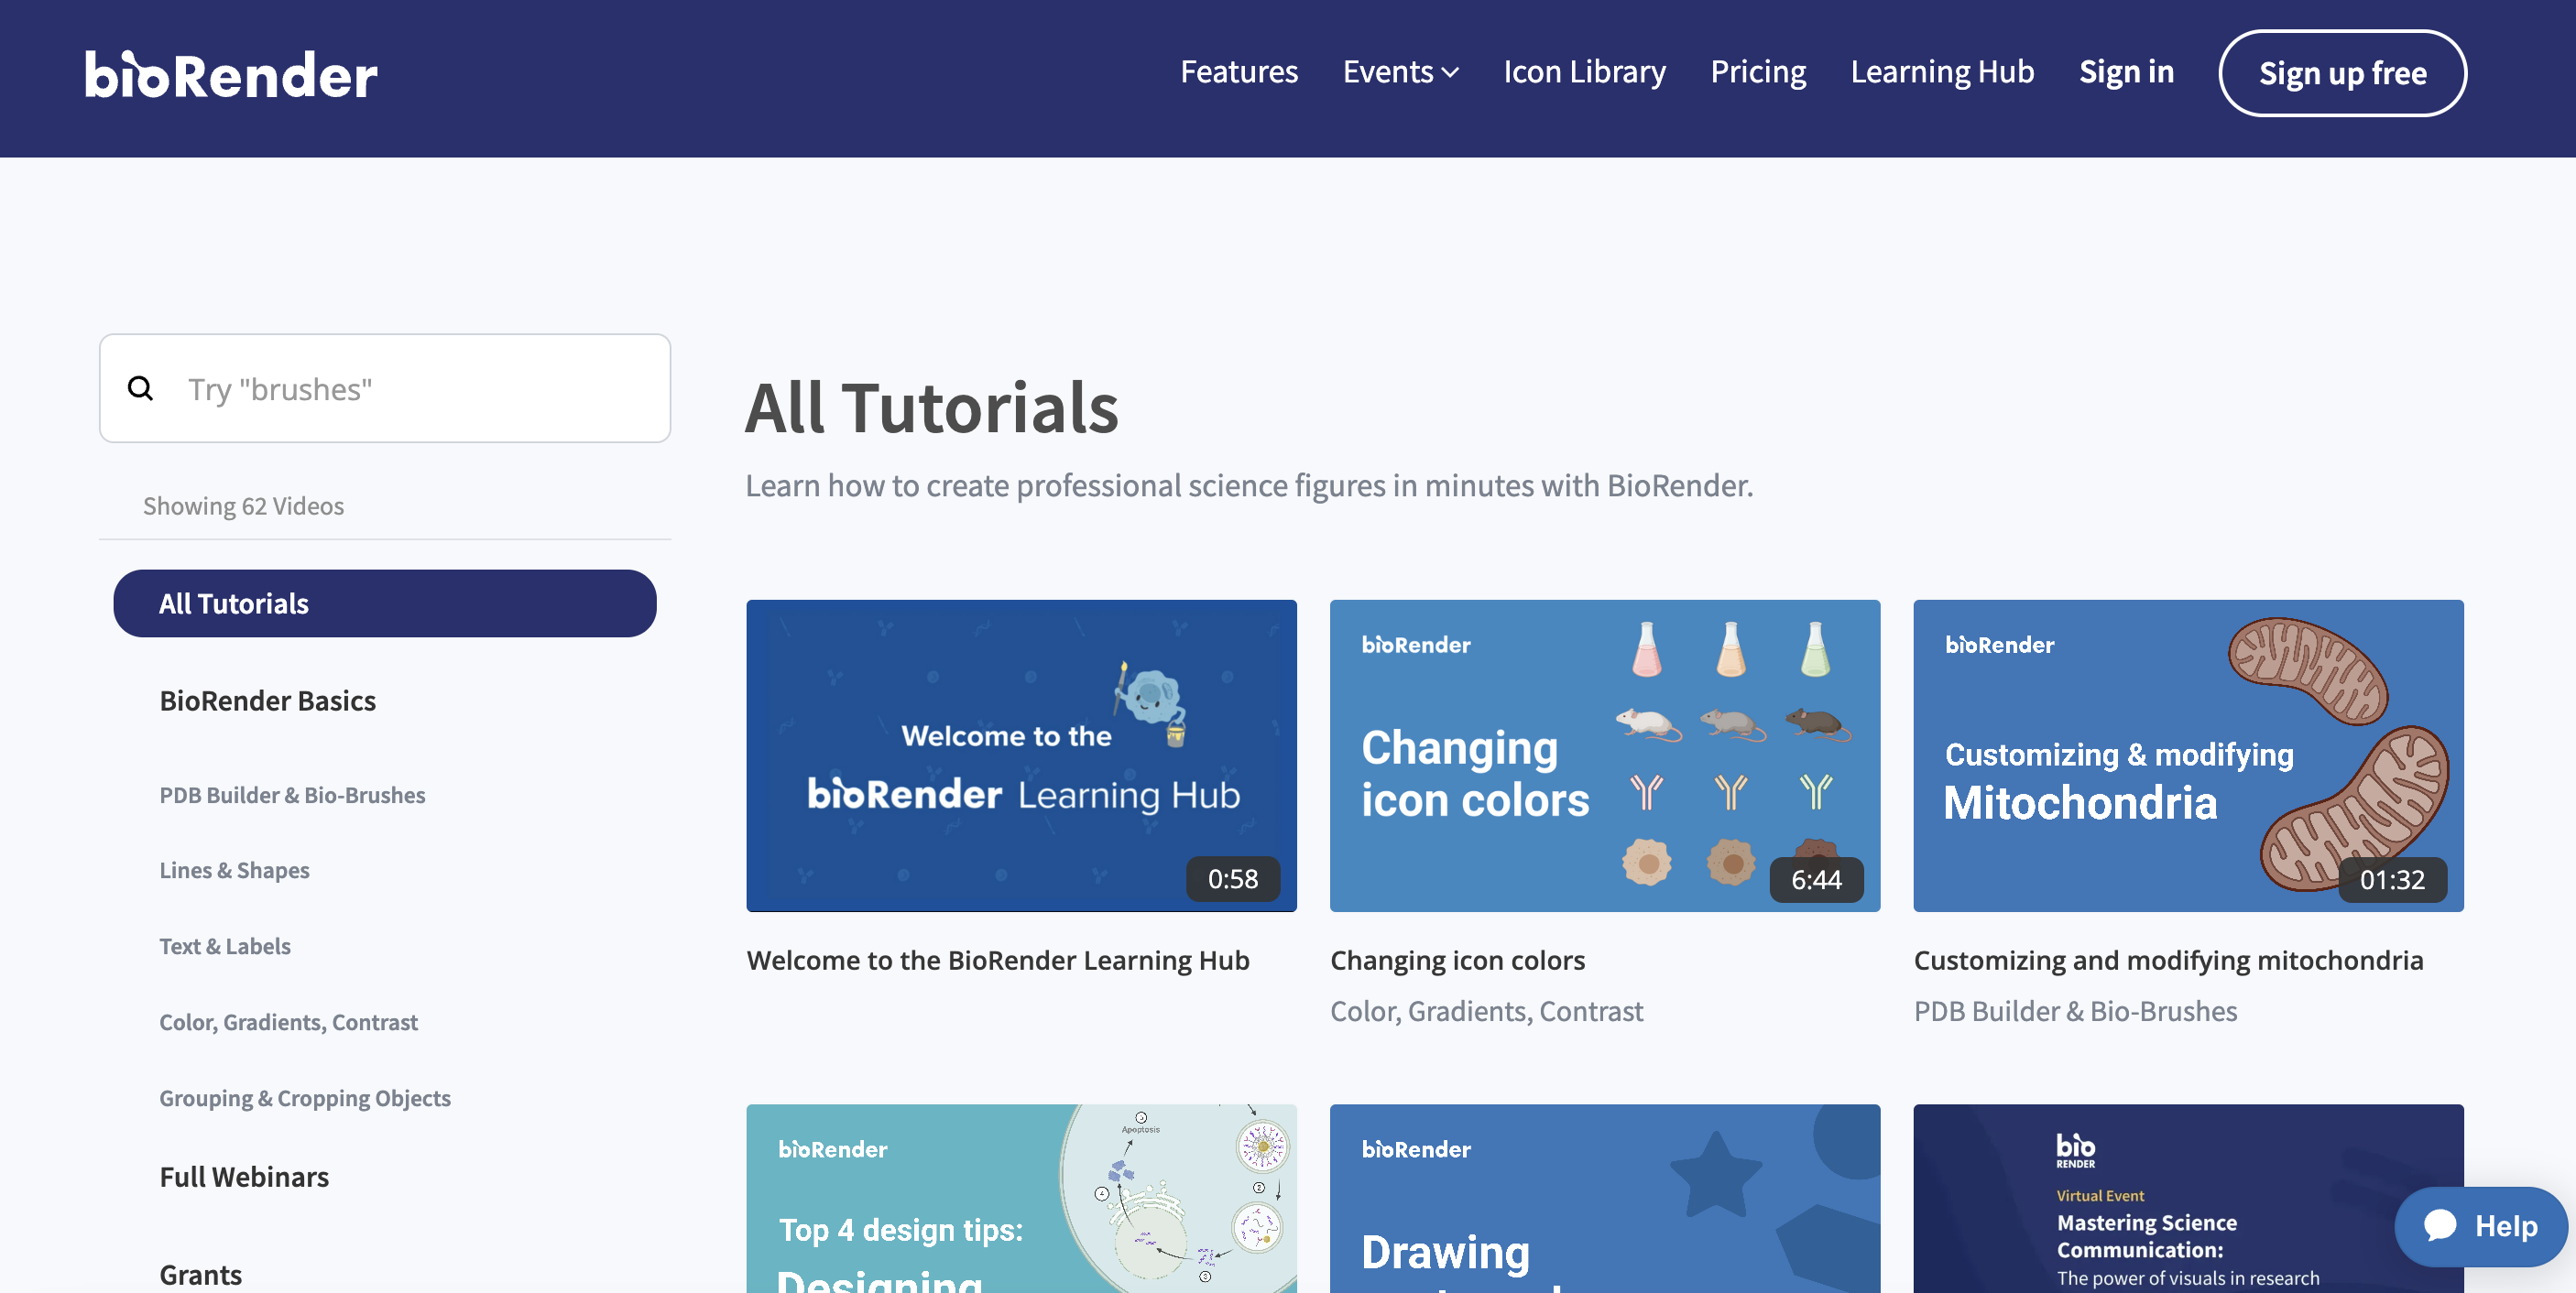
Task: Select Text & Labels subcategory
Action: pos(224,946)
